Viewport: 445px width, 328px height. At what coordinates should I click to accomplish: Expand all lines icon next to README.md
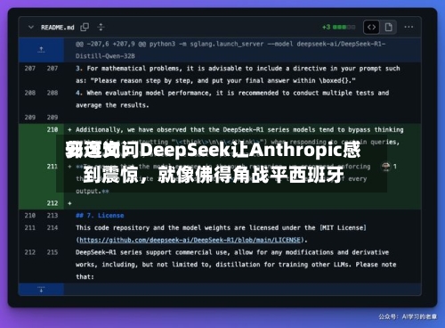point(101,28)
